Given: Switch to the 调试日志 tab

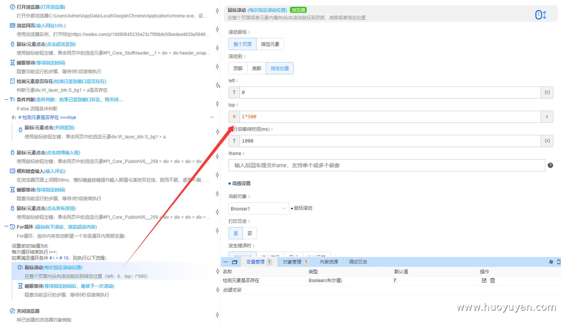Looking at the screenshot, I should point(358,262).
